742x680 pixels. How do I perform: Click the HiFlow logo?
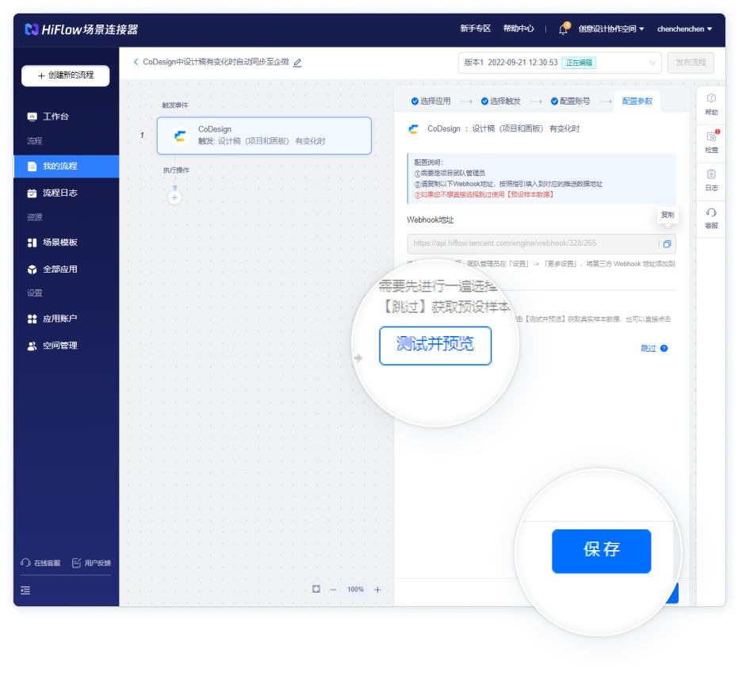[x=81, y=29]
